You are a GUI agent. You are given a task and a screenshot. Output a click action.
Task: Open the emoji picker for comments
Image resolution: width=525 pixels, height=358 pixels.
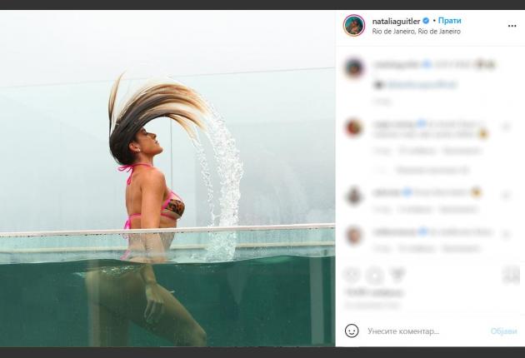tap(352, 331)
